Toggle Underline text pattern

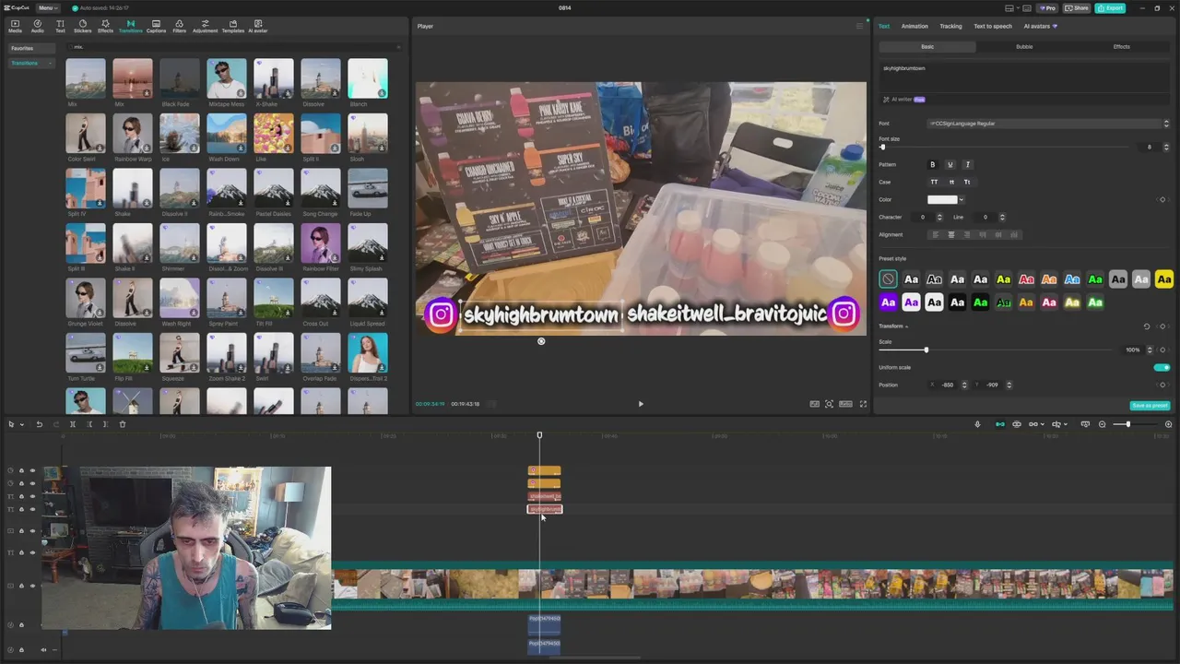pyautogui.click(x=950, y=165)
